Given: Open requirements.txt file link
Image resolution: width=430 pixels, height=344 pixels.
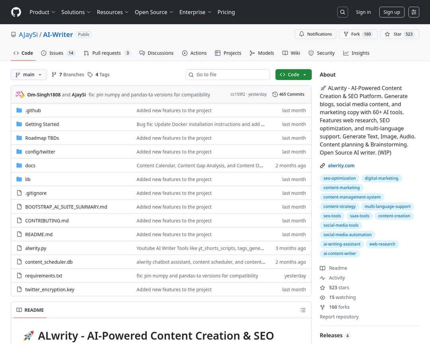Looking at the screenshot, I should (44, 276).
